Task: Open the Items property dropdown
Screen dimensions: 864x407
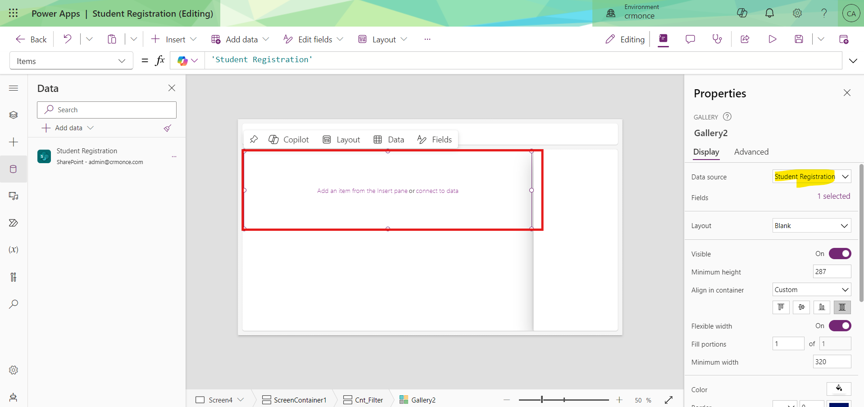Action: point(71,61)
